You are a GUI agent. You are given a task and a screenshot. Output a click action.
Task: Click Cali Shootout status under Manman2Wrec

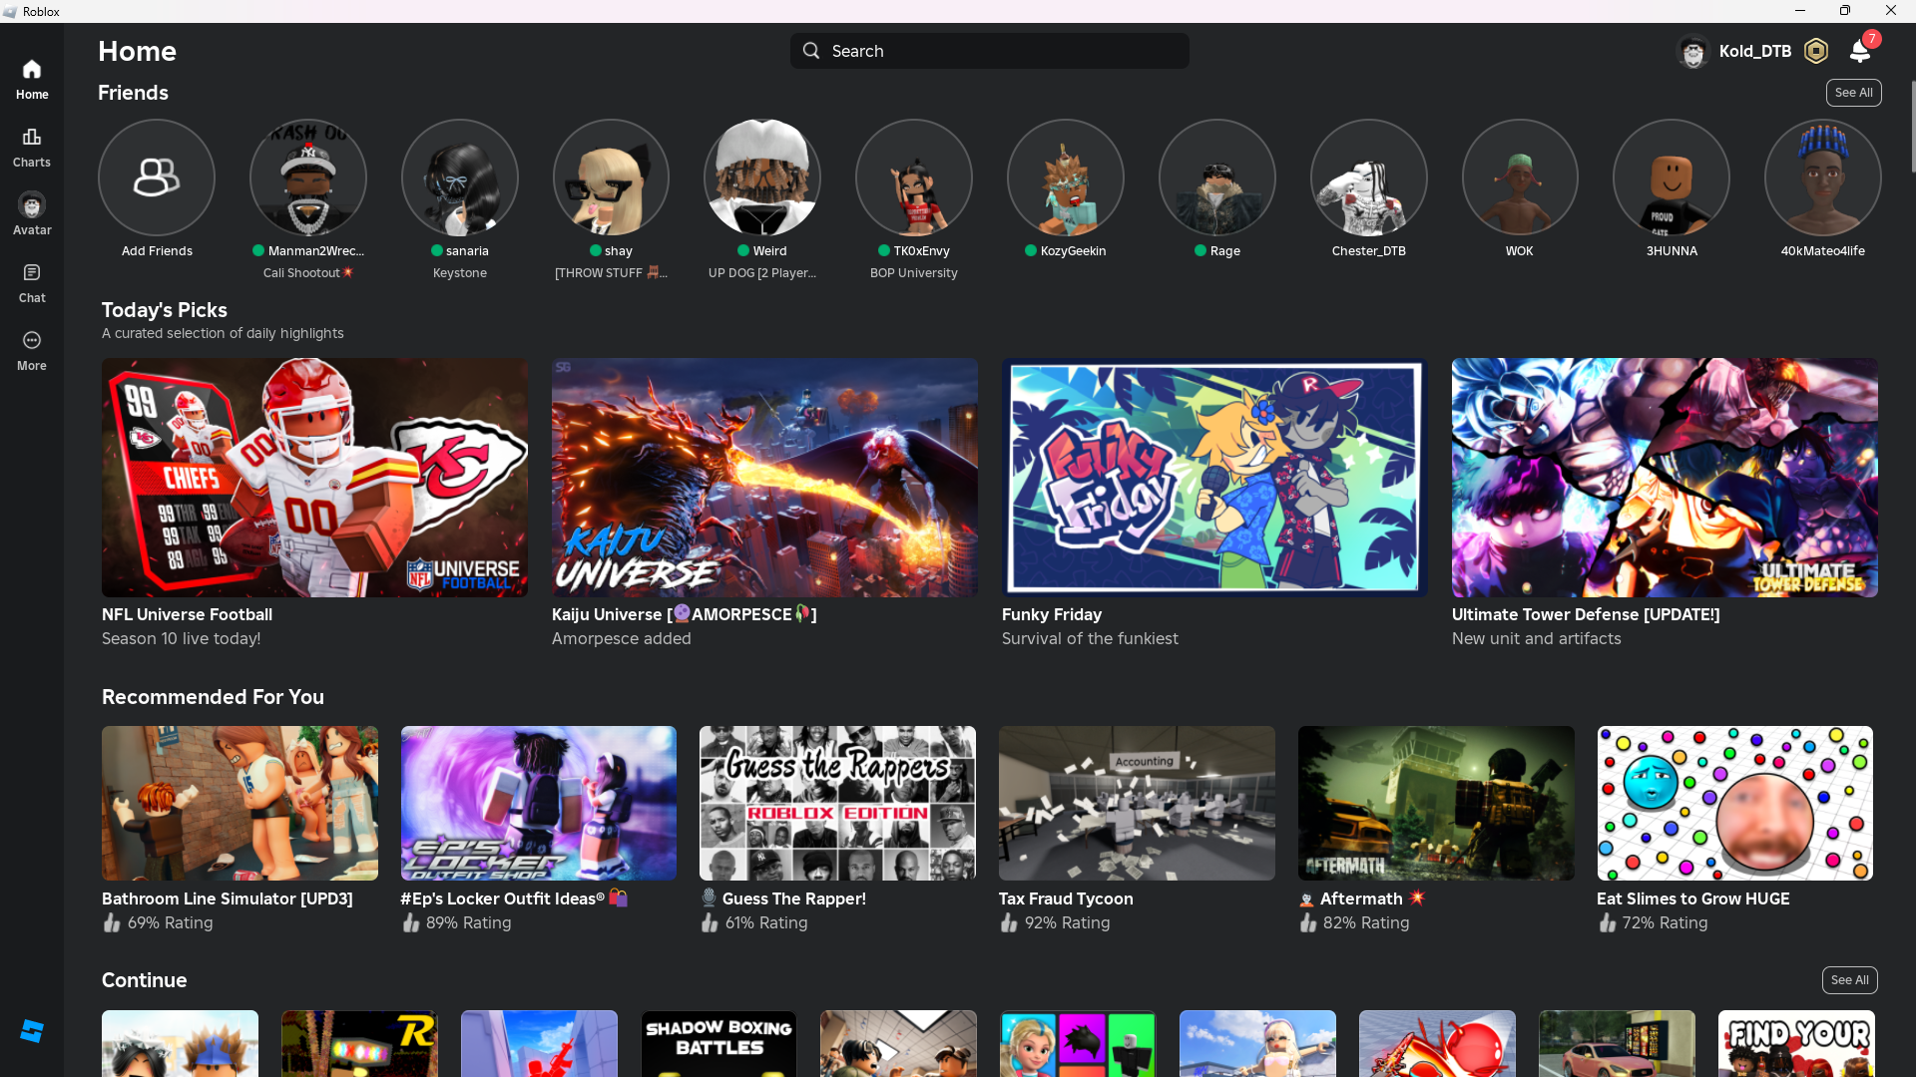point(308,273)
